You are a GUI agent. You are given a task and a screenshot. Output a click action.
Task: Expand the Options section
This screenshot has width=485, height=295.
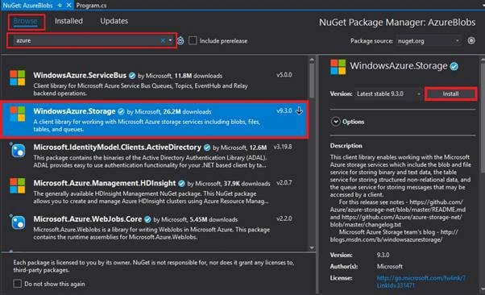[336, 122]
